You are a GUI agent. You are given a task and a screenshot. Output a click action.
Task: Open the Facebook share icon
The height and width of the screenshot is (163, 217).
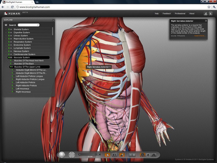pyautogui.click(x=206, y=14)
